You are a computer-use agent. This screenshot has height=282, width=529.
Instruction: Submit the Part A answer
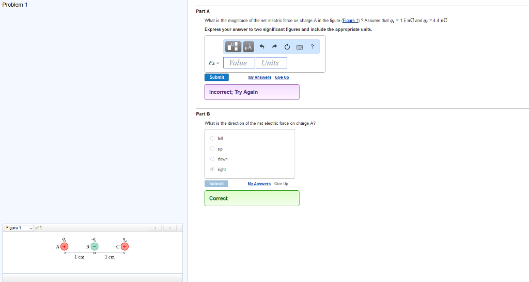[216, 77]
